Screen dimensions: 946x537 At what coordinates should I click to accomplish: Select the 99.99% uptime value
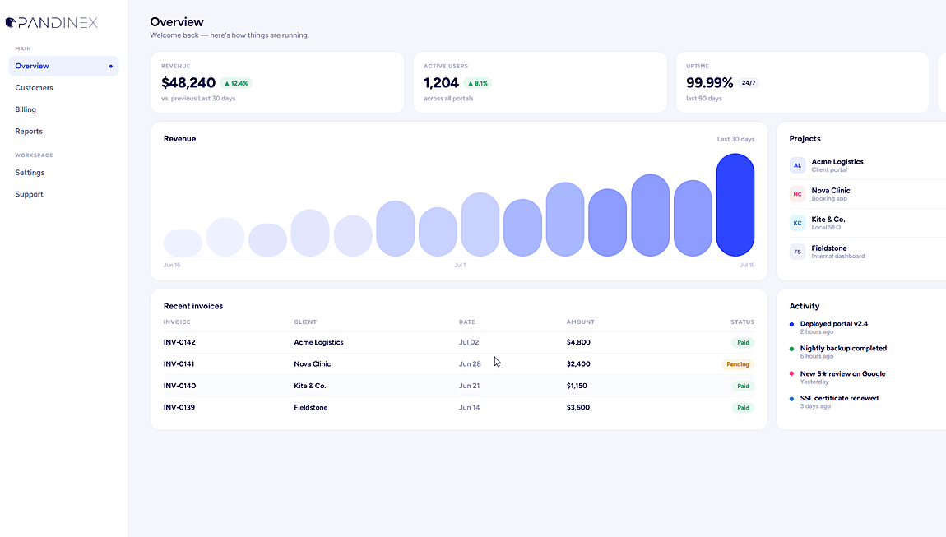pyautogui.click(x=709, y=83)
